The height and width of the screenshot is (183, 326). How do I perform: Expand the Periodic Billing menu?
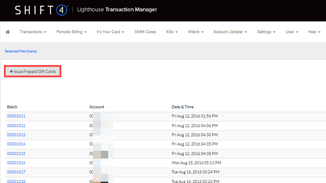tap(72, 32)
